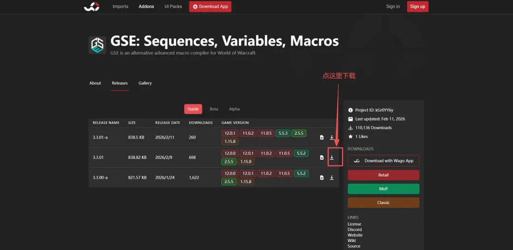Open changelog icon for release 3.3.01-a
Viewport: 513px width, 250px height.
point(322,138)
